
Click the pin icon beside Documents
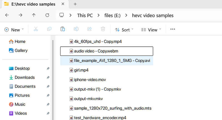coord(48,86)
